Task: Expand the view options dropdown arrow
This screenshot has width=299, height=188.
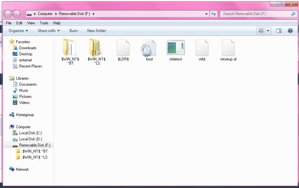Action: pos(268,31)
